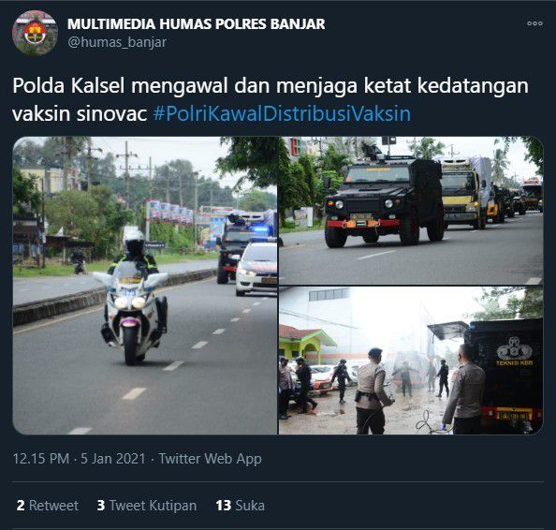Open the photo of officers spraying disinfectant
Screen dimensions: 556x530
pos(411,361)
